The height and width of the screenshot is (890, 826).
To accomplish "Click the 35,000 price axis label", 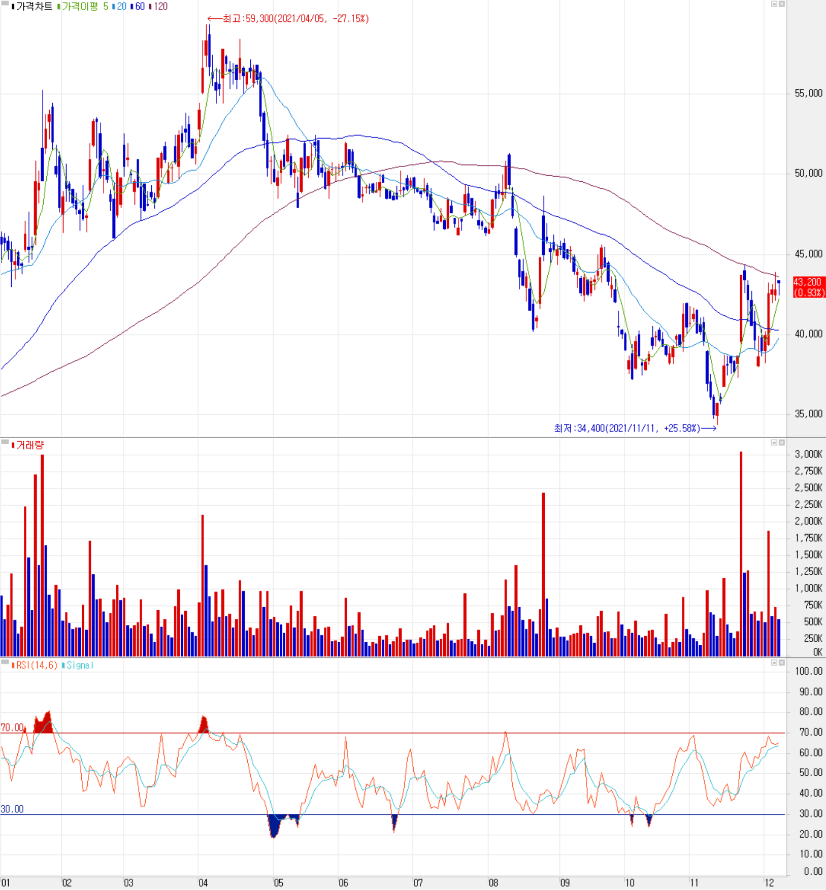I will pyautogui.click(x=808, y=414).
